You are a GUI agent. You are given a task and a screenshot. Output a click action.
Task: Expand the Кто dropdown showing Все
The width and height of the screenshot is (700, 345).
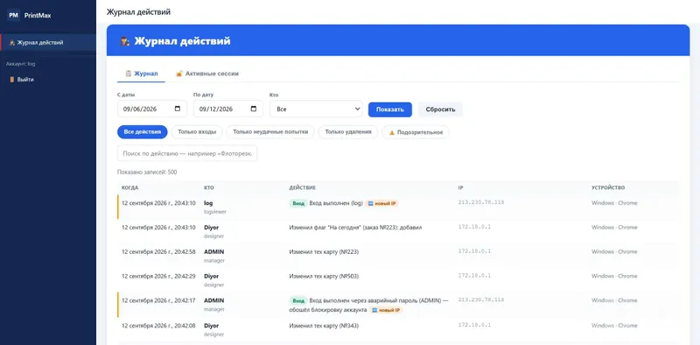point(316,109)
